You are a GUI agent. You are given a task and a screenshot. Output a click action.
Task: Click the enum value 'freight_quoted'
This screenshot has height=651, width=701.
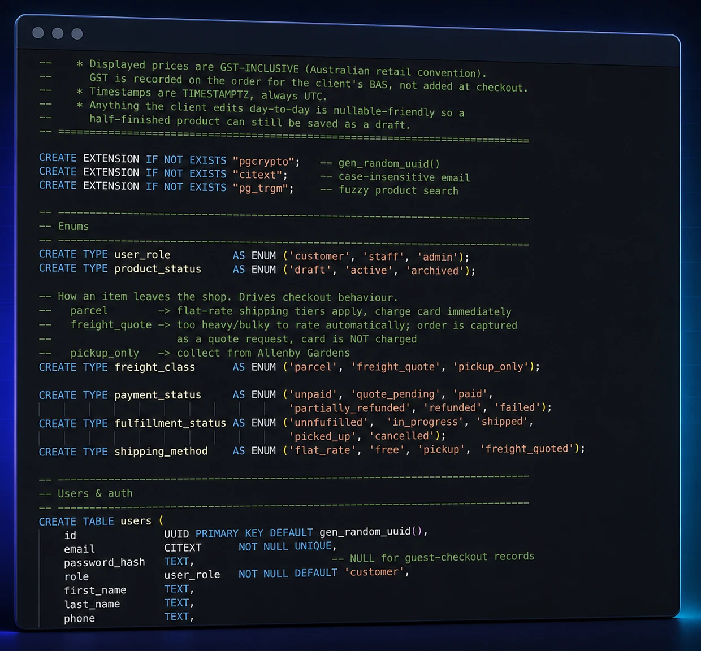[x=527, y=449]
